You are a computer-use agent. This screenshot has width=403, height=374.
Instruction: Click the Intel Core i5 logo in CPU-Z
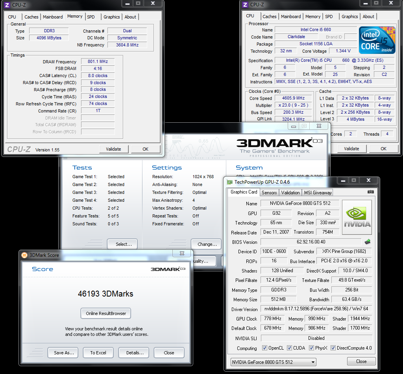point(377,40)
